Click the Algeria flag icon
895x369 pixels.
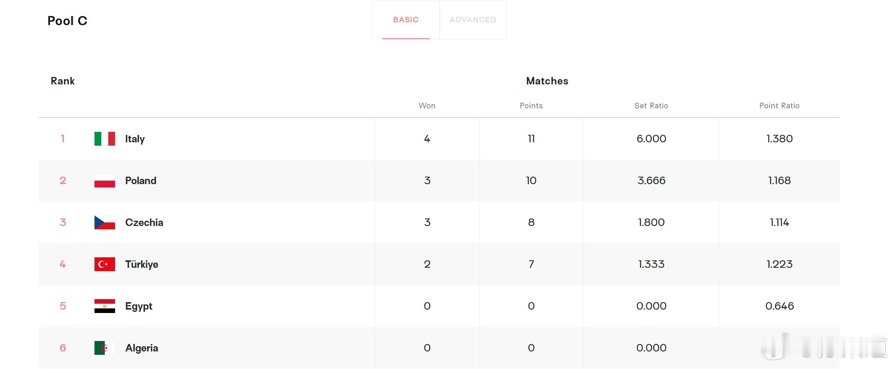pyautogui.click(x=105, y=348)
